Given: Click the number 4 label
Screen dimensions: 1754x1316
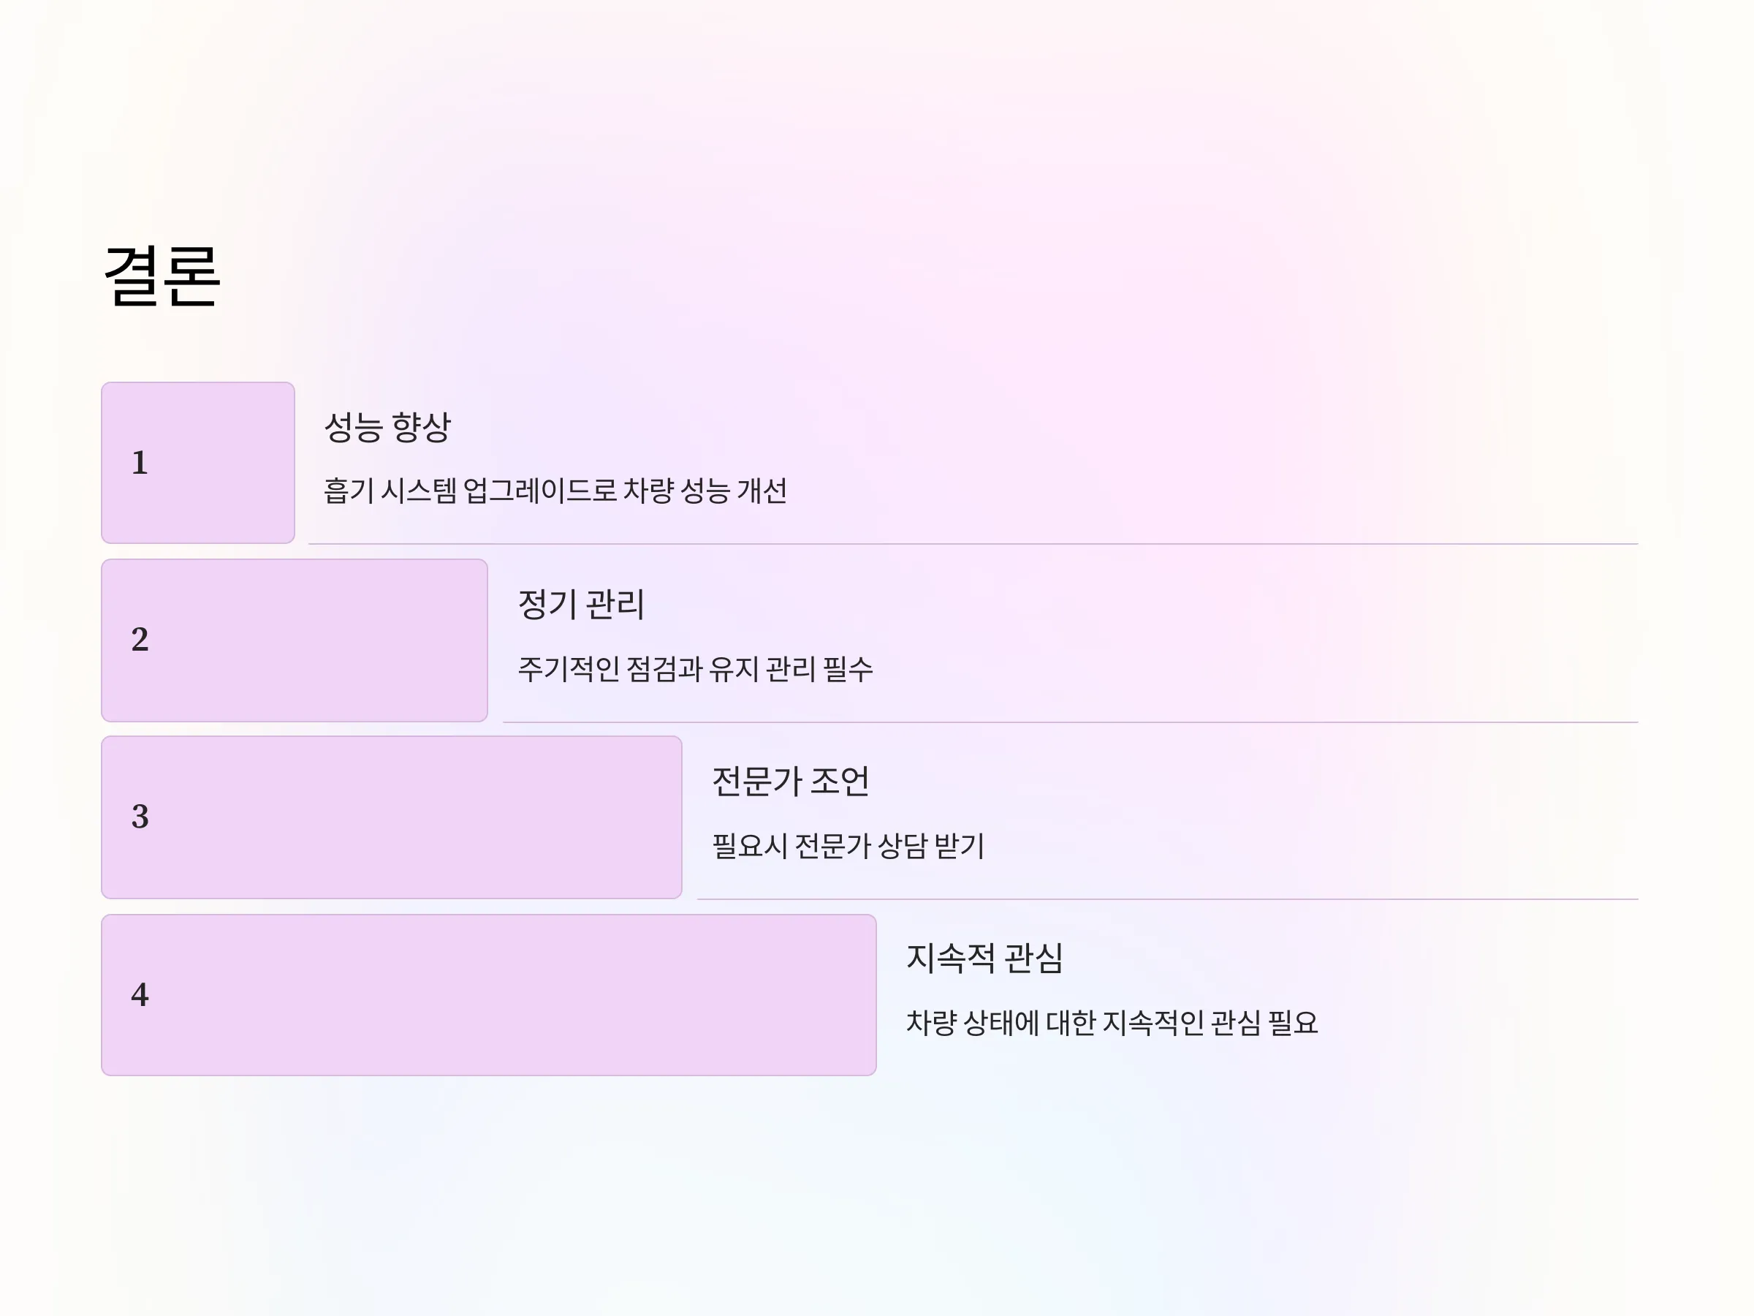Looking at the screenshot, I should point(140,994).
